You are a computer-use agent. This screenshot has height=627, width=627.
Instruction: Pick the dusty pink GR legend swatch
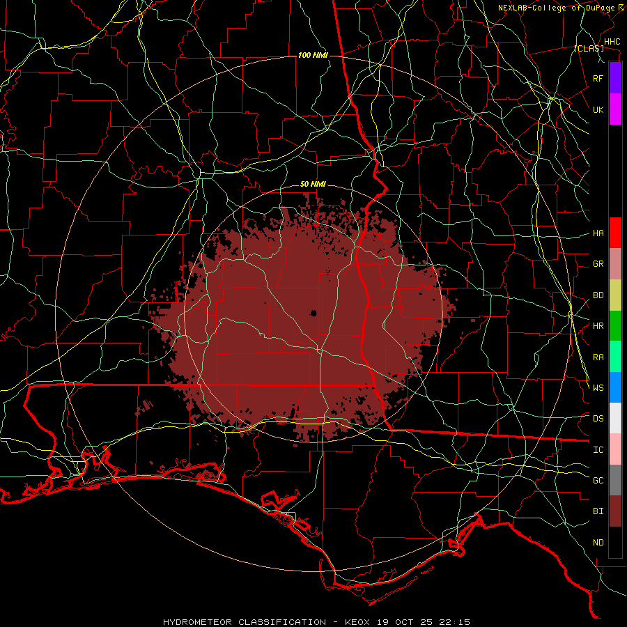pyautogui.click(x=615, y=264)
